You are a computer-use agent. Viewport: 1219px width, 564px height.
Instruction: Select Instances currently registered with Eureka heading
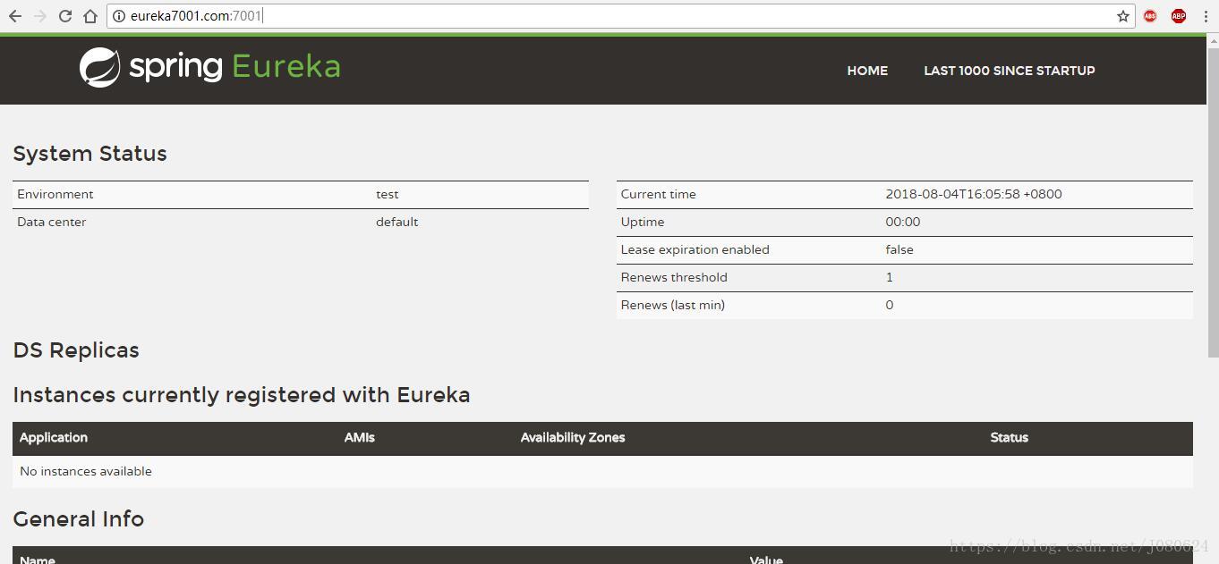pyautogui.click(x=242, y=395)
